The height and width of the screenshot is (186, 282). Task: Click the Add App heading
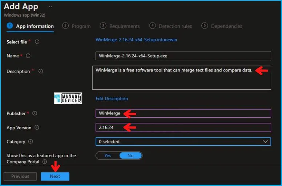click(x=21, y=7)
